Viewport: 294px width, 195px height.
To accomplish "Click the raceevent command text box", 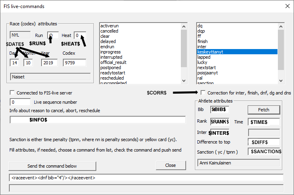I will [x=146, y=178].
